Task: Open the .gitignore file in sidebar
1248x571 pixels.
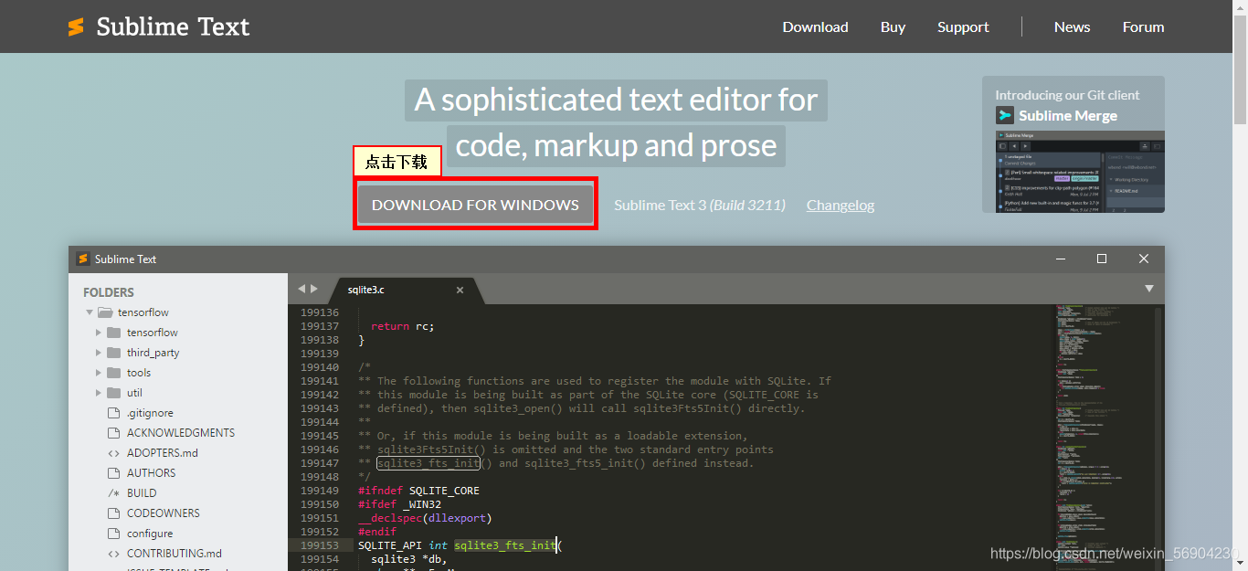Action: (x=150, y=413)
